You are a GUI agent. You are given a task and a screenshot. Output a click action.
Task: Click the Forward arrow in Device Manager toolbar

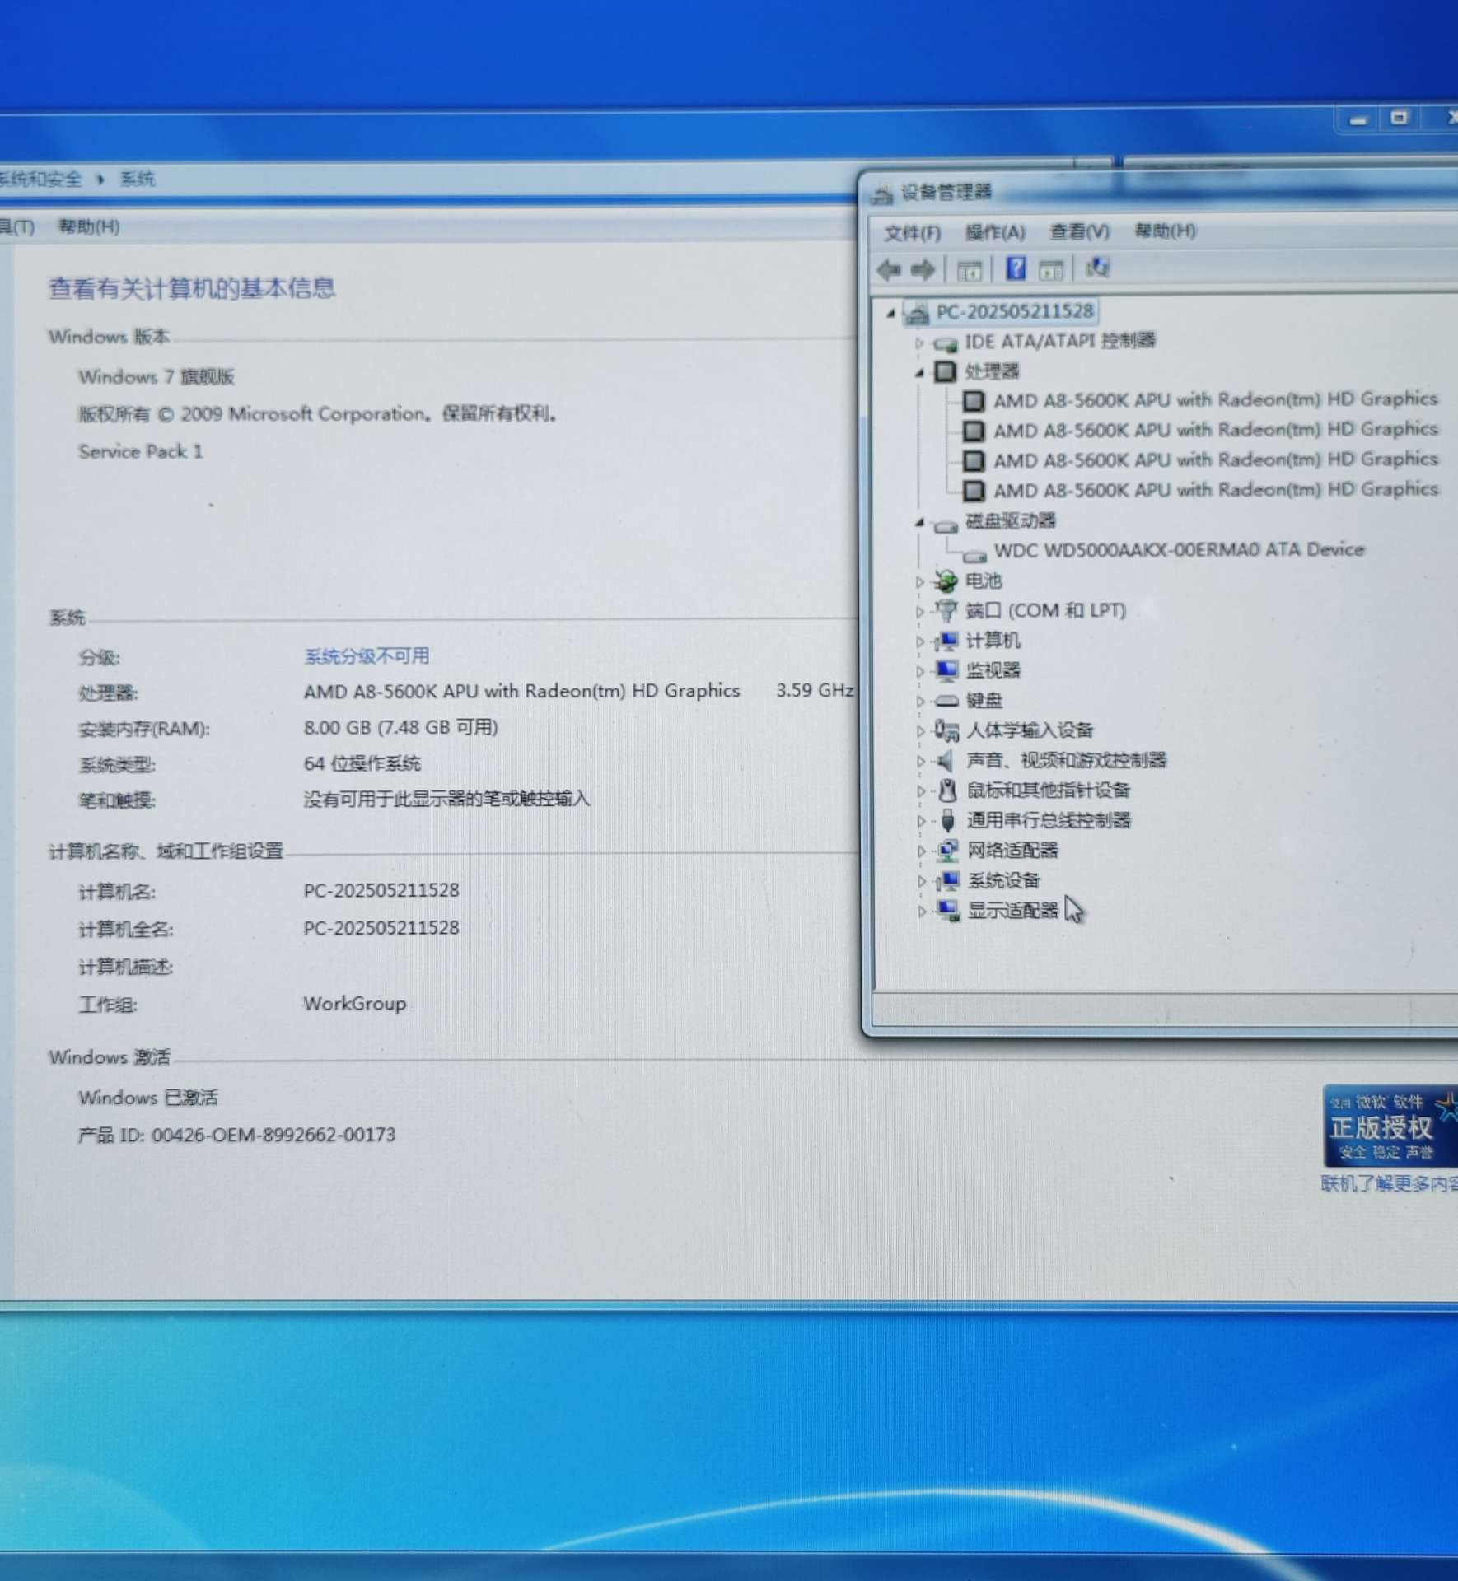click(923, 269)
